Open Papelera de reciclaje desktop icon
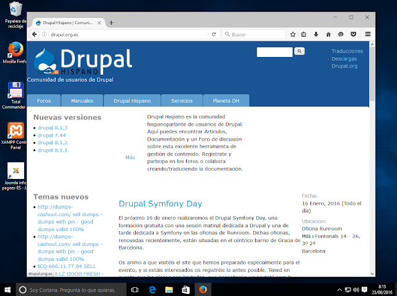Screen dimensions: 397x296 click(x=16, y=15)
